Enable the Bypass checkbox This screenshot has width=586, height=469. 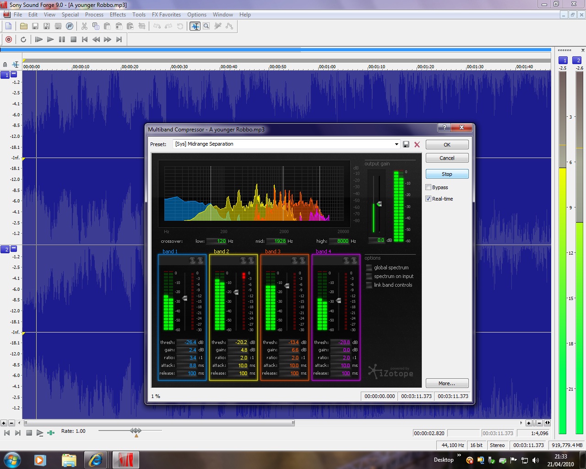click(x=429, y=187)
